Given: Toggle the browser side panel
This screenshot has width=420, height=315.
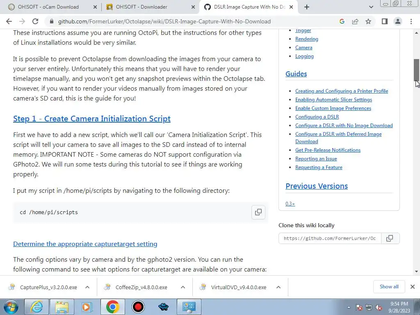Looking at the screenshot, I should pos(385,21).
